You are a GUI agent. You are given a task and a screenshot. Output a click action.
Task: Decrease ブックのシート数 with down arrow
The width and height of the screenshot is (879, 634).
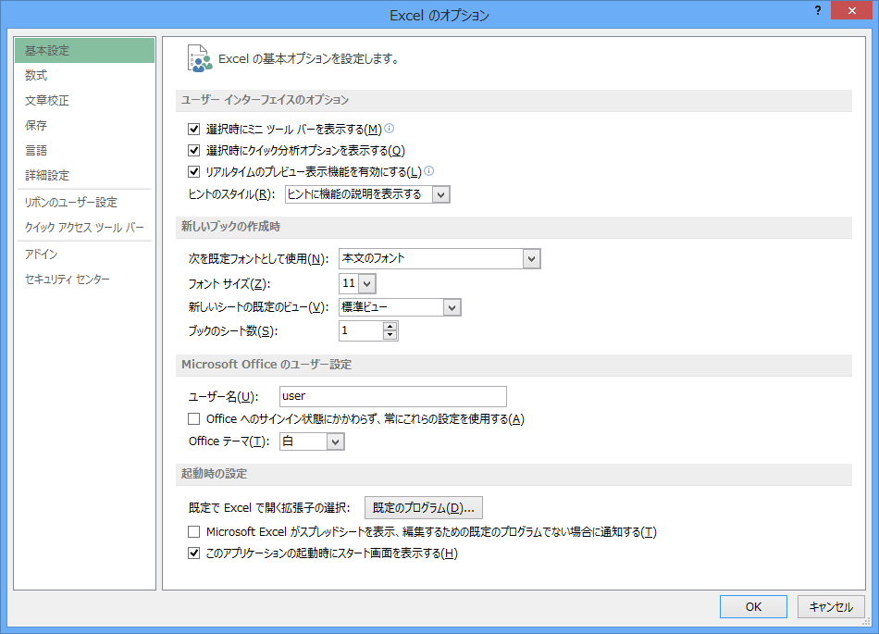pyautogui.click(x=390, y=335)
